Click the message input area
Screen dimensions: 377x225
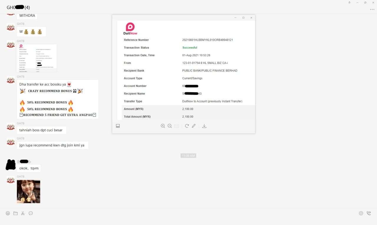(188, 221)
